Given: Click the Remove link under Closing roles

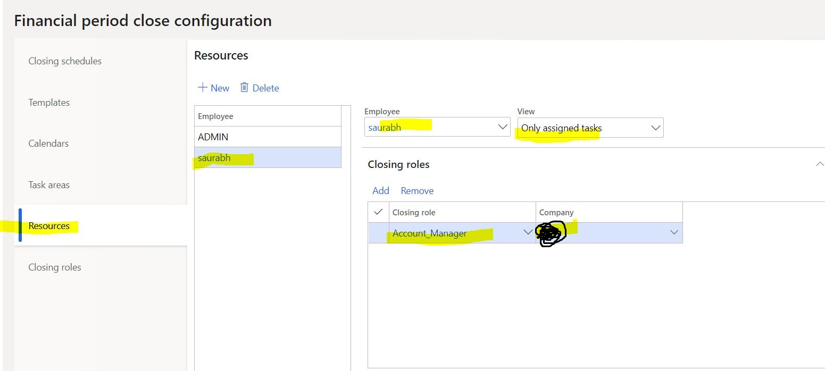Looking at the screenshot, I should point(417,190).
